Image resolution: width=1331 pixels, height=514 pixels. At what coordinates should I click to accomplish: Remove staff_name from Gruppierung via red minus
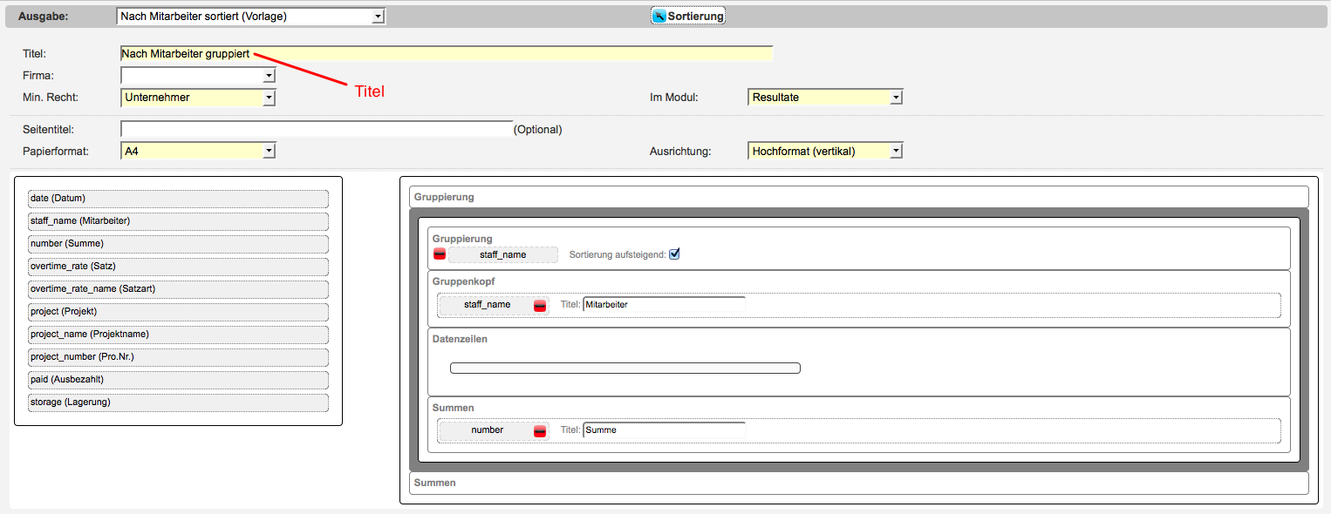[x=440, y=254]
